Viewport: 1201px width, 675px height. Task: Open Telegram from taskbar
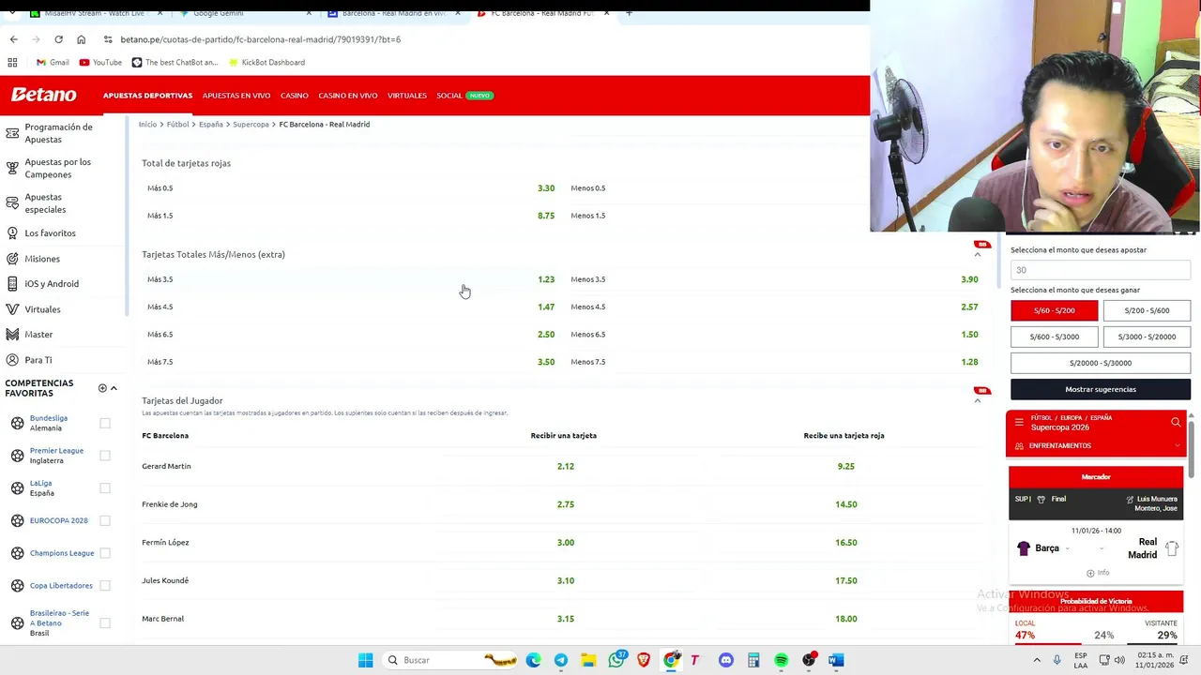560,660
